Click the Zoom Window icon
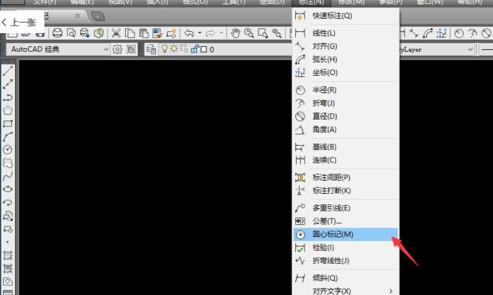 point(263,33)
